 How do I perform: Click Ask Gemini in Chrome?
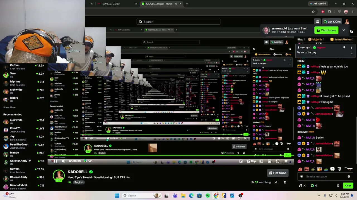[x=318, y=4]
